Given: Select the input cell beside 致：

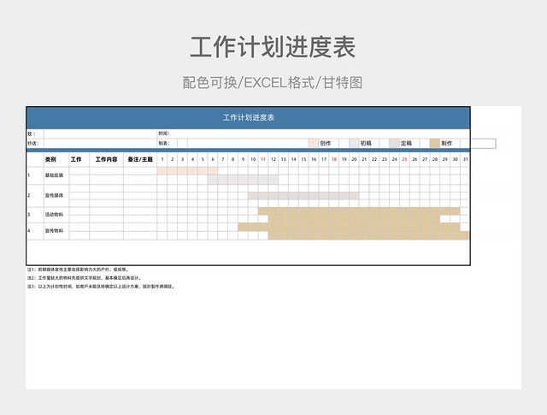Looking at the screenshot, I should 100,133.
